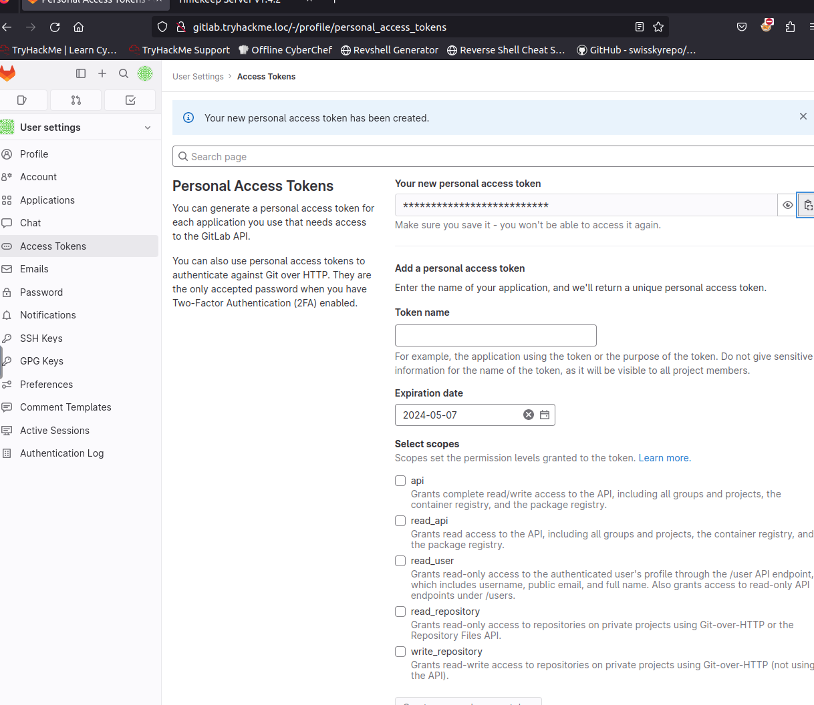Open assigned issues shortcut
The width and height of the screenshot is (814, 705).
tap(22, 100)
